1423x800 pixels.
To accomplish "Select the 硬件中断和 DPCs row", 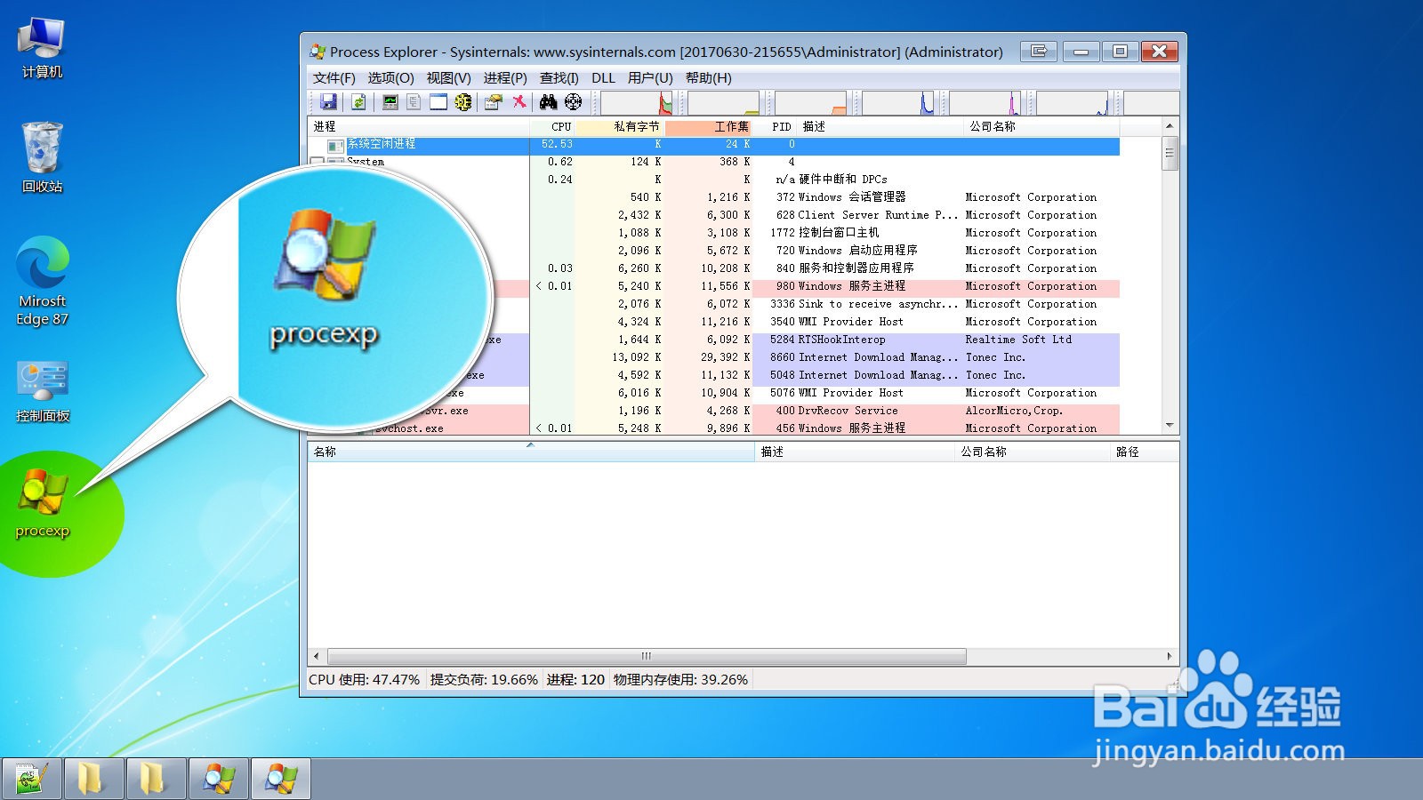I will pyautogui.click(x=714, y=180).
